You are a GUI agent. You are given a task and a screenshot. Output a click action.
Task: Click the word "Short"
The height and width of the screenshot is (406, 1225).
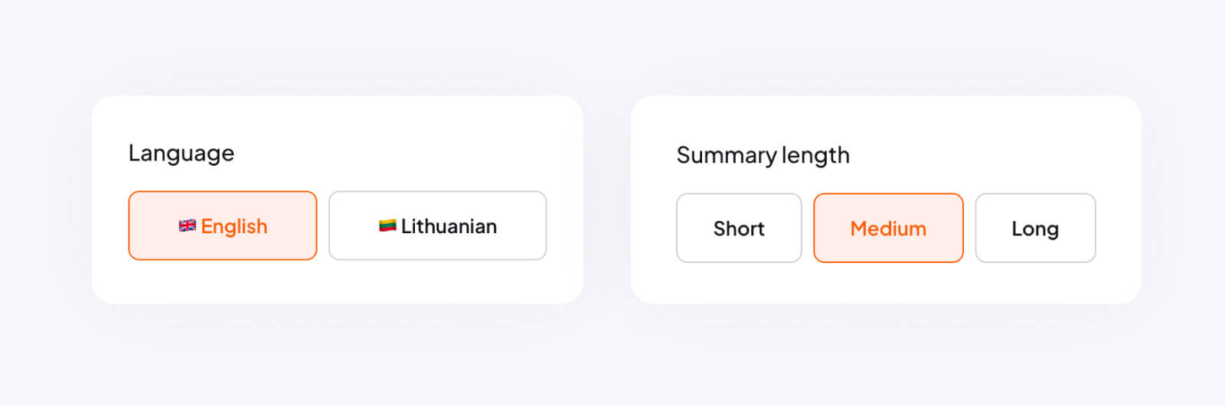tap(739, 229)
